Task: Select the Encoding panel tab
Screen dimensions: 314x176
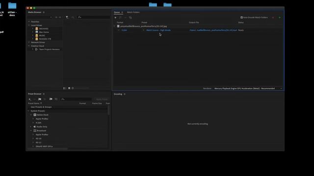Action: pyautogui.click(x=118, y=94)
